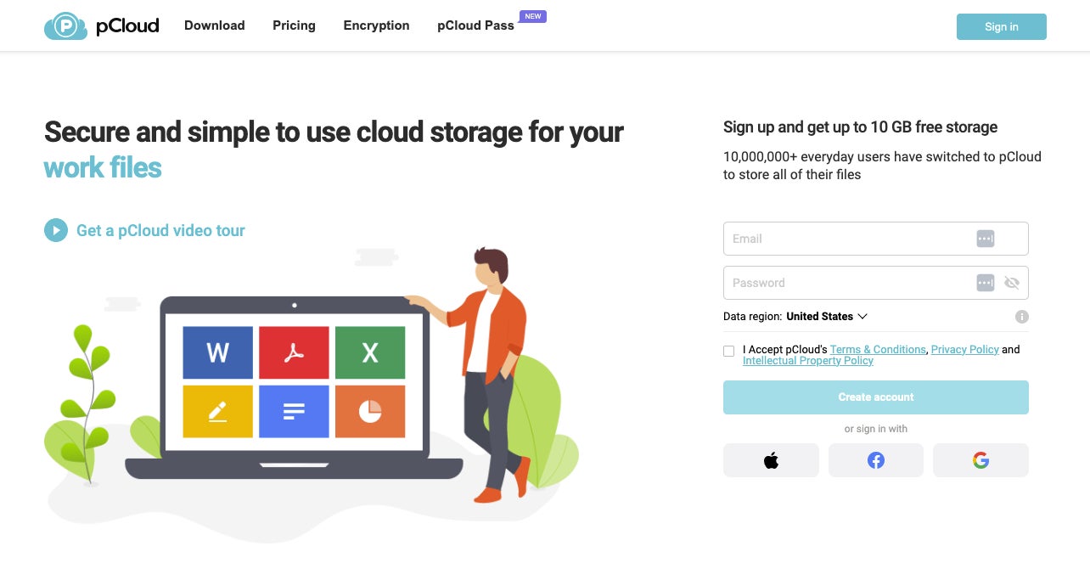Sign in with Facebook icon button

tap(875, 460)
